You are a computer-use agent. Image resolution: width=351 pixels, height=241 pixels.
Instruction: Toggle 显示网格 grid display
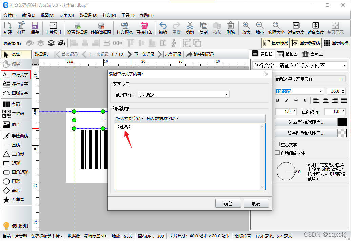click(336, 43)
